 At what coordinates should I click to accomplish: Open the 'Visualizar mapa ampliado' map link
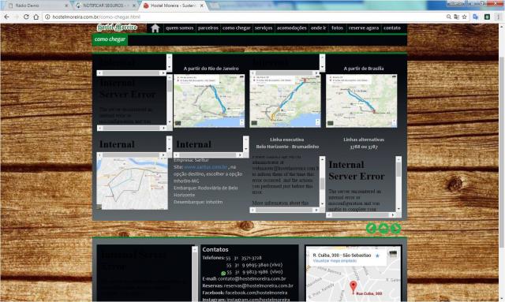pyautogui.click(x=335, y=261)
